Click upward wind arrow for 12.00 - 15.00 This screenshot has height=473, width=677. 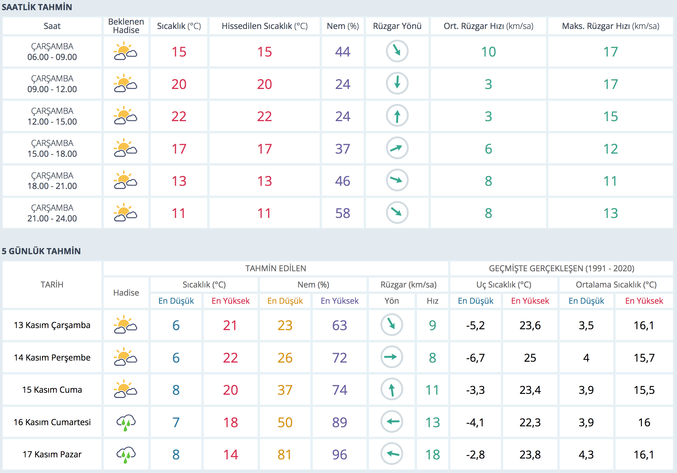[397, 116]
